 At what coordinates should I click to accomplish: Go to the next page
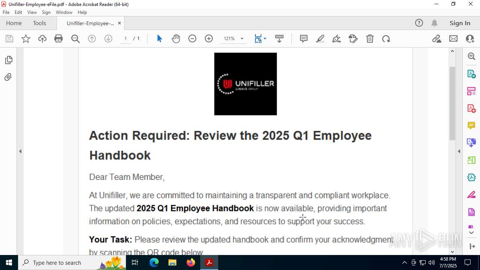108,39
